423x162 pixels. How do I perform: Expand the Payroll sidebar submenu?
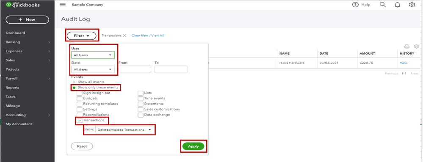tap(50, 78)
